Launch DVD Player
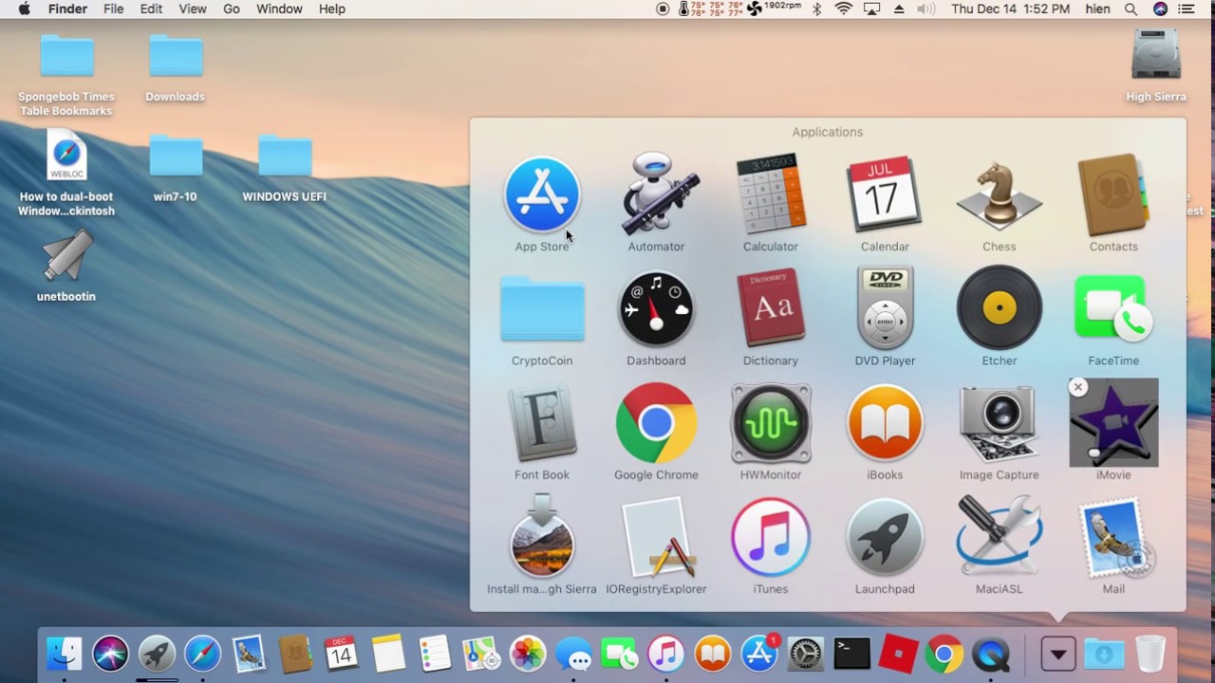This screenshot has height=683, width=1215. pyautogui.click(x=885, y=309)
